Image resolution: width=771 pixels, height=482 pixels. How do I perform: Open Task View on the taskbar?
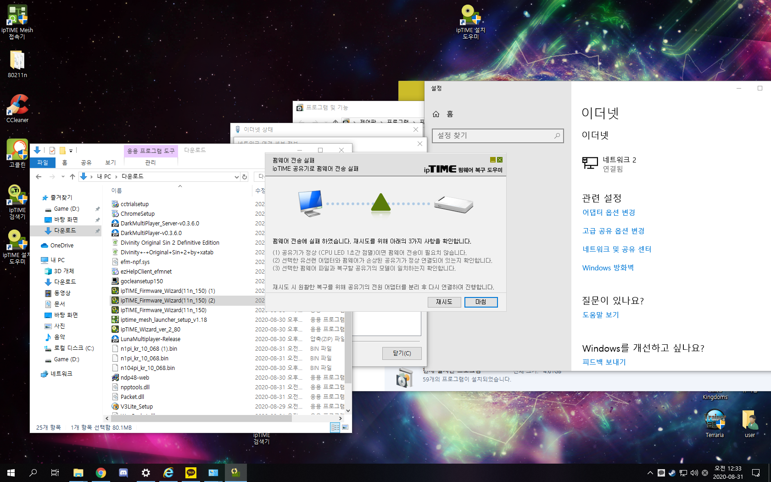coord(55,472)
